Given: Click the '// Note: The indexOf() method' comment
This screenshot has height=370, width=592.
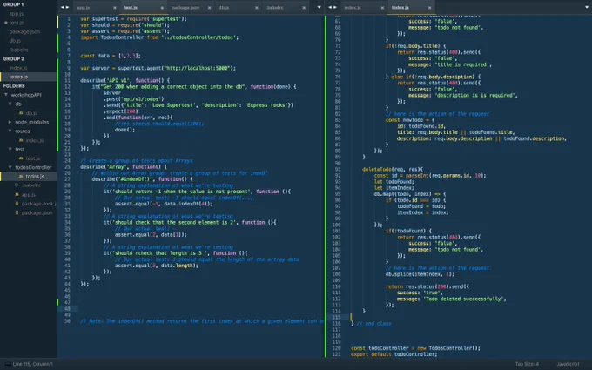Looking at the screenshot, I should (x=202, y=321).
